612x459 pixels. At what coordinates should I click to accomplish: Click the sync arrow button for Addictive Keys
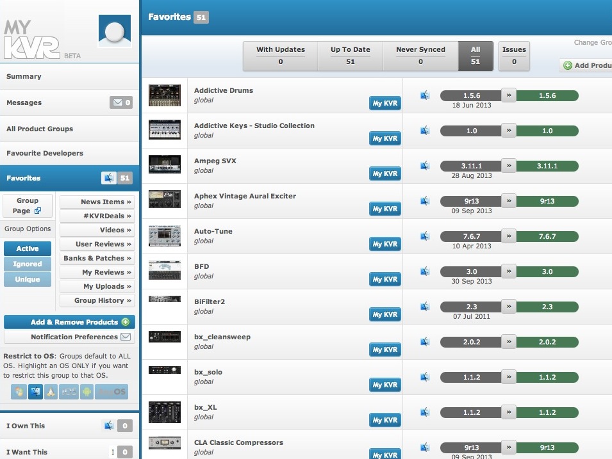pos(509,130)
